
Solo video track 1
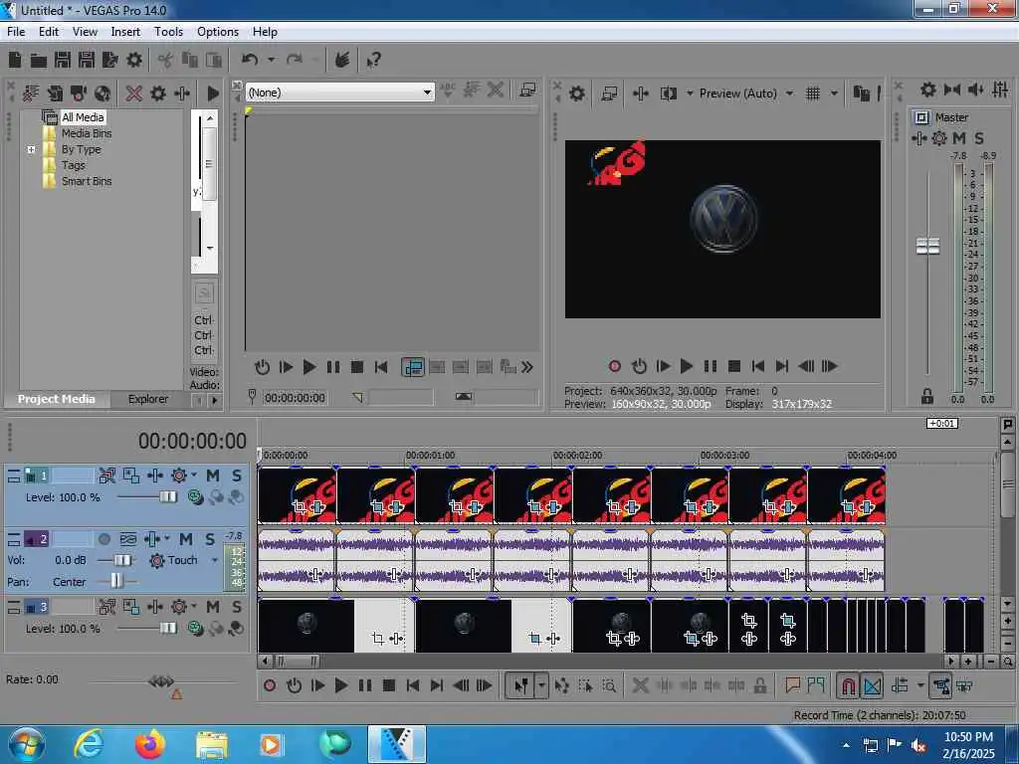pyautogui.click(x=237, y=476)
